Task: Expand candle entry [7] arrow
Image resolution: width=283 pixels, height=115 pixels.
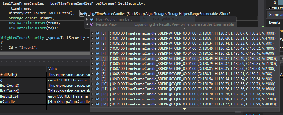Action: 92,68
